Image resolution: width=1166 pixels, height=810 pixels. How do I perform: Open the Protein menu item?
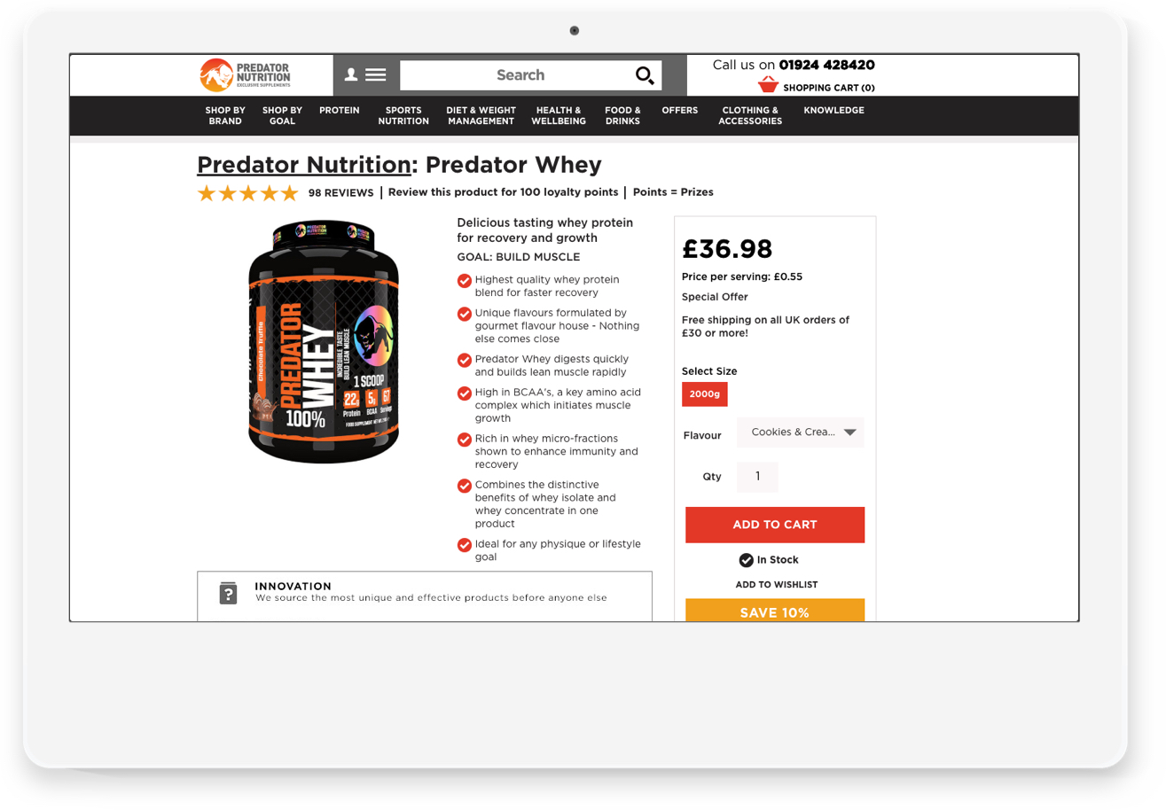(340, 111)
